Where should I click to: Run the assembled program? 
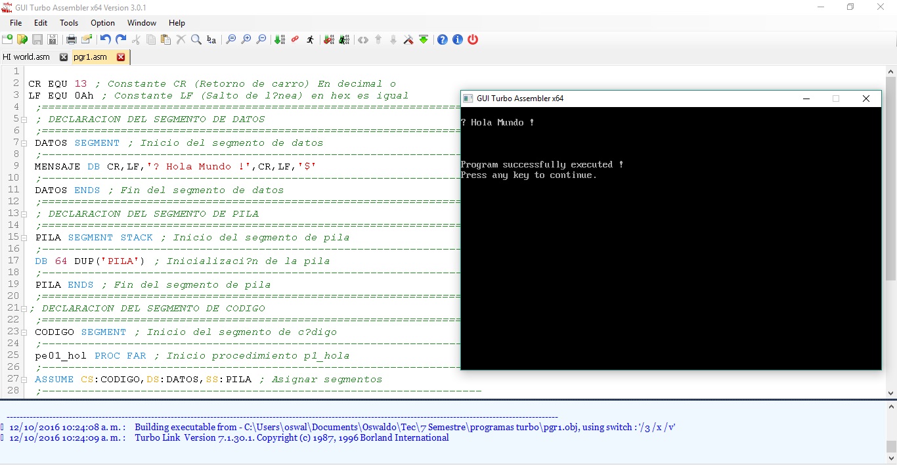point(311,39)
